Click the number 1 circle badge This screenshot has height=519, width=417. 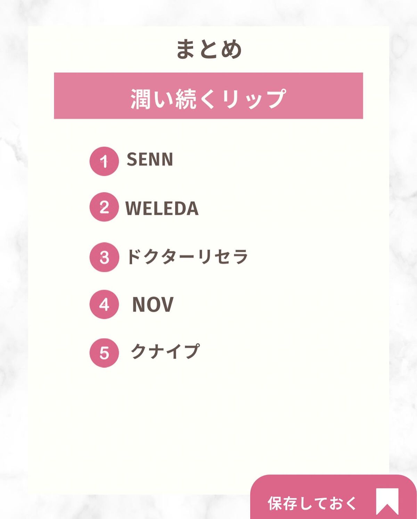point(104,161)
